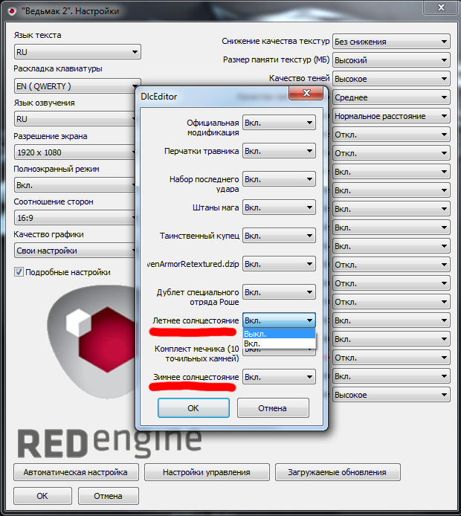Viewport: 461px width, 516px height.
Task: Click the Witcher 2 settings title bar icon
Action: point(12,11)
